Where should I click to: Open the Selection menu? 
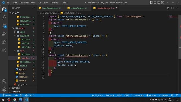click(x=24, y=3)
